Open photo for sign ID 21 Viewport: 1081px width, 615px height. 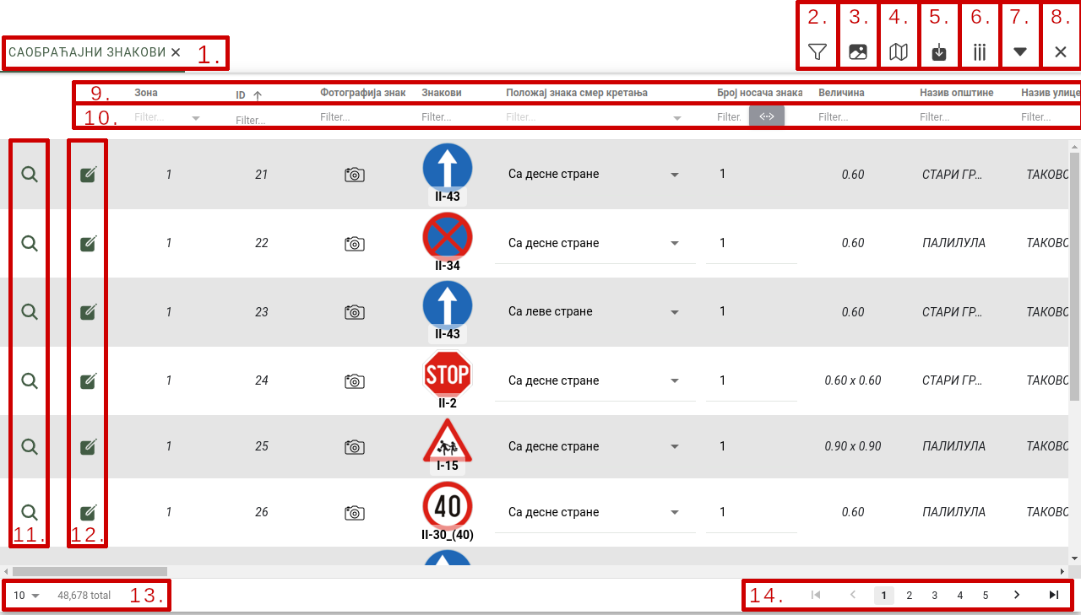[x=355, y=175]
